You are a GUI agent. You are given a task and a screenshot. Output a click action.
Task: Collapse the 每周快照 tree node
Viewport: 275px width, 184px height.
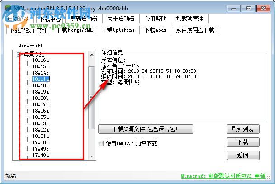[x=18, y=54]
